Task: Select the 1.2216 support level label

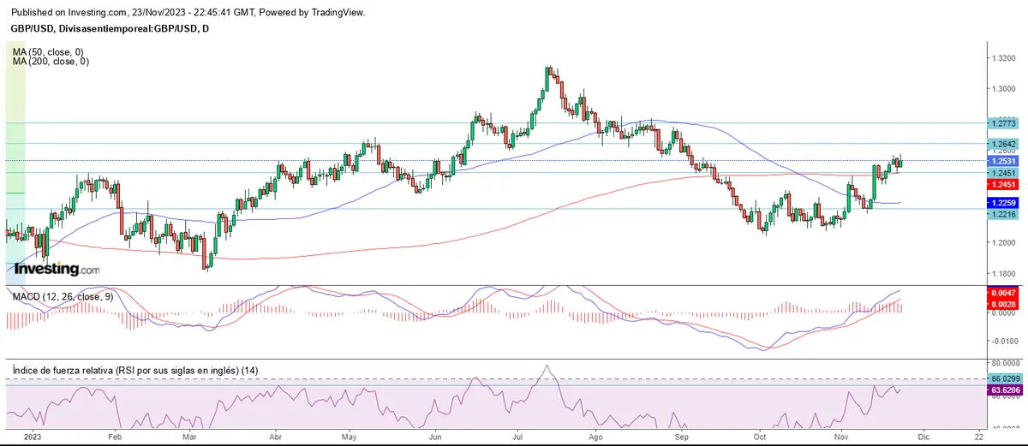Action: click(1001, 215)
